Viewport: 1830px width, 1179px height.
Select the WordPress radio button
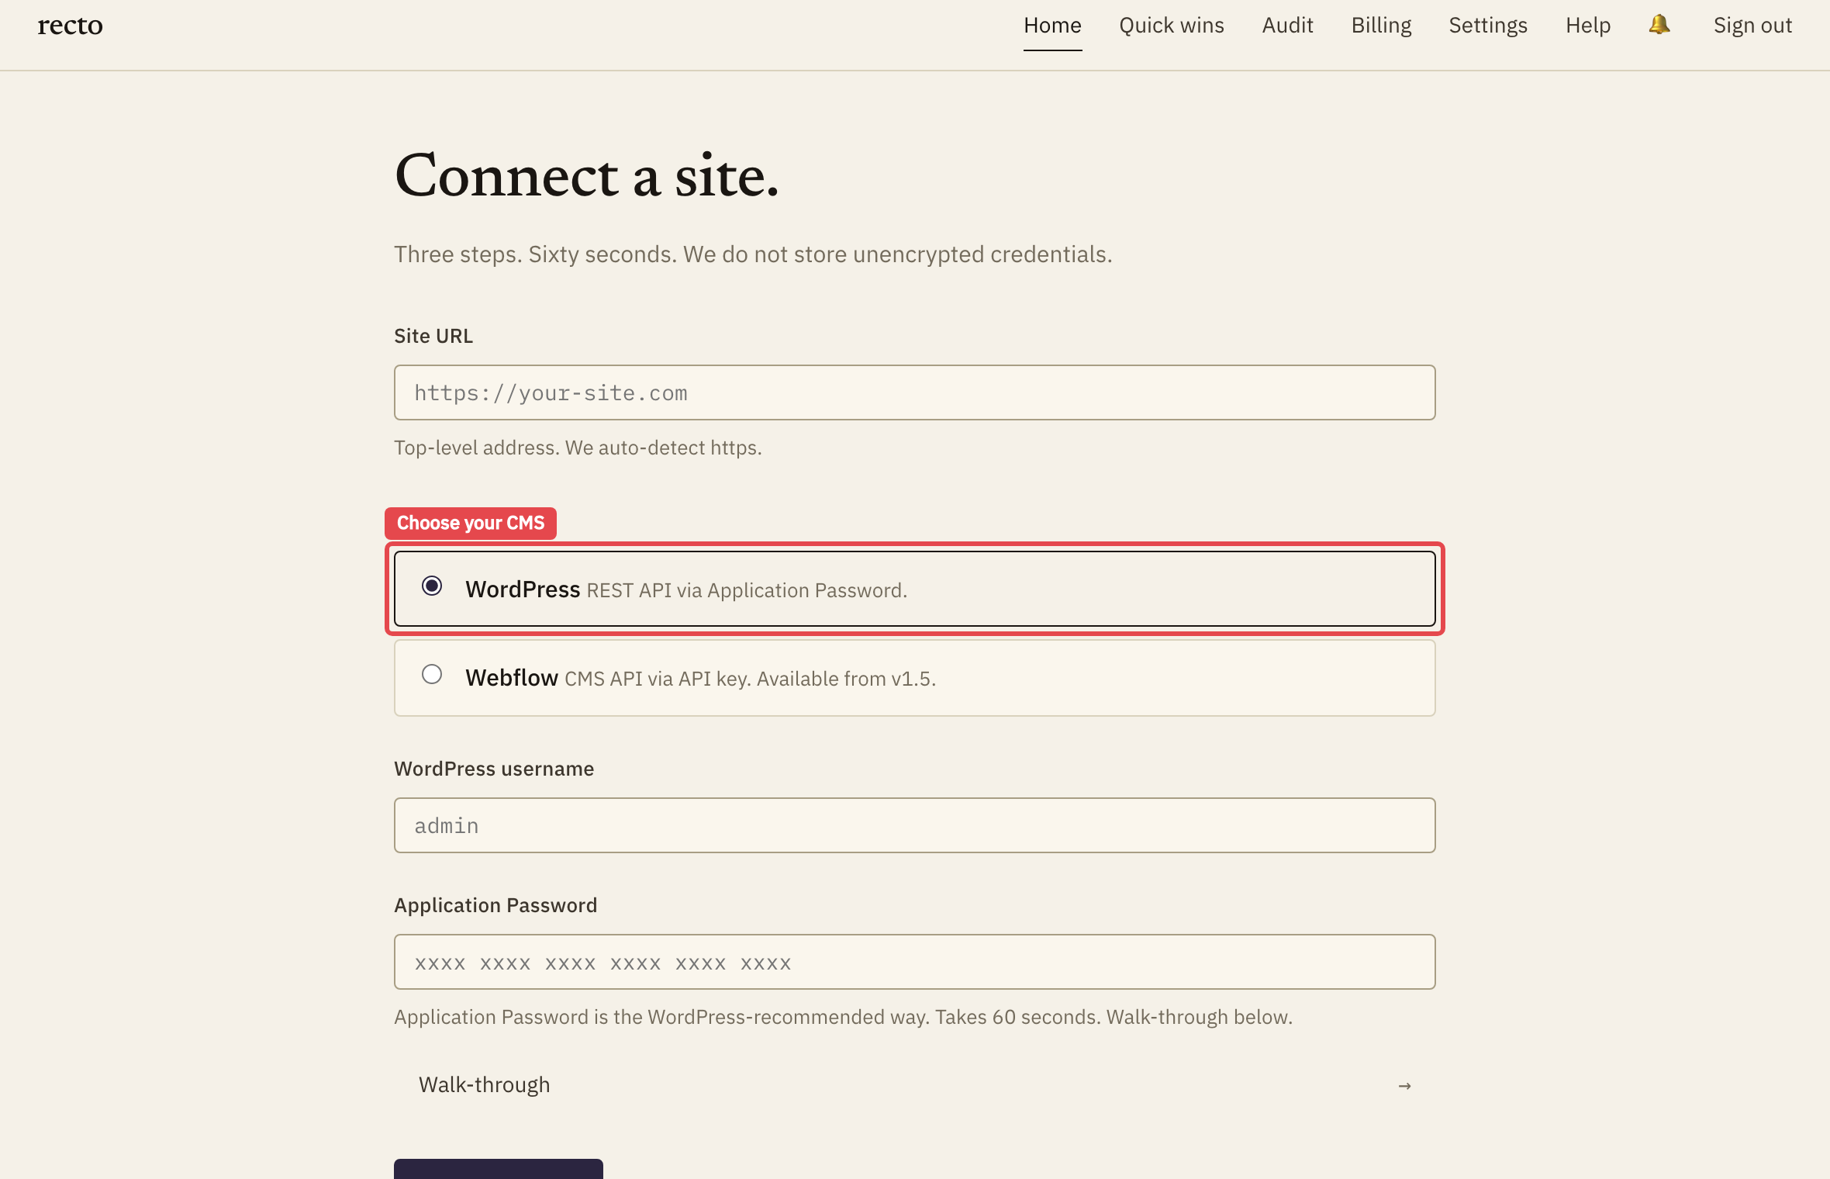point(432,586)
